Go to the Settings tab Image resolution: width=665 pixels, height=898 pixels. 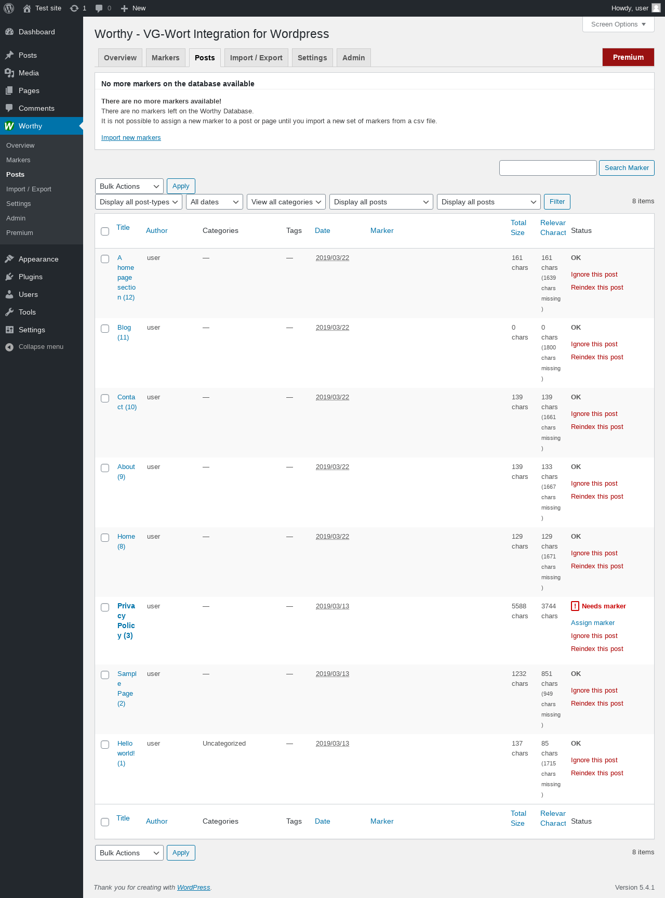[x=312, y=58]
